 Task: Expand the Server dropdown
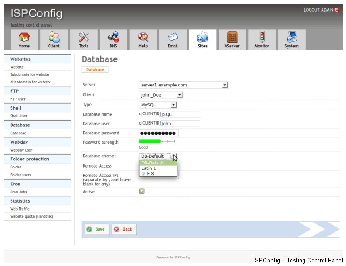225,85
